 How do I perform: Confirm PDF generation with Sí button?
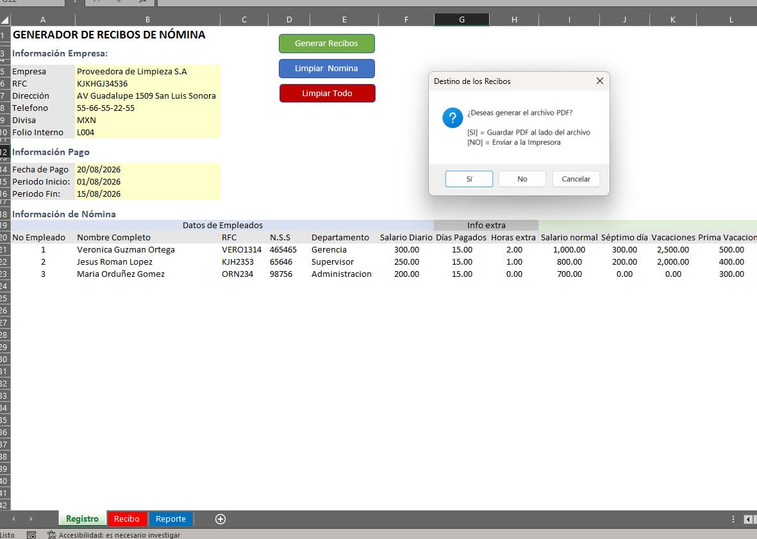pos(469,179)
